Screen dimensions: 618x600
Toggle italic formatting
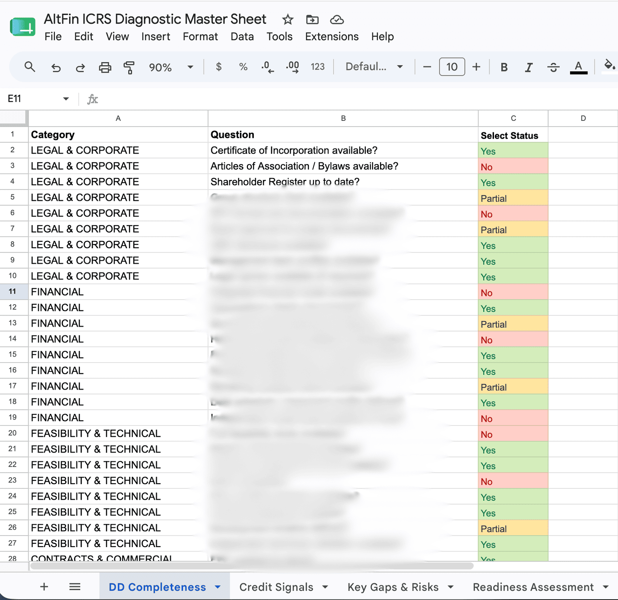tap(529, 68)
